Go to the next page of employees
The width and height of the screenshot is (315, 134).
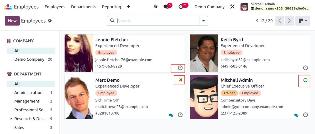[289, 21]
